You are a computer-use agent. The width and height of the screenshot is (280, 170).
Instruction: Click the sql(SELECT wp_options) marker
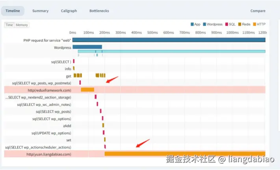click(x=102, y=118)
